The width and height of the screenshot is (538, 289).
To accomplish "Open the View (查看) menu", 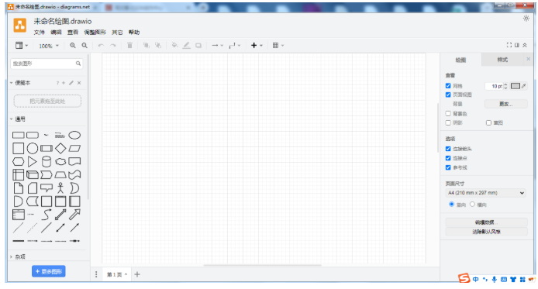I will coord(73,33).
